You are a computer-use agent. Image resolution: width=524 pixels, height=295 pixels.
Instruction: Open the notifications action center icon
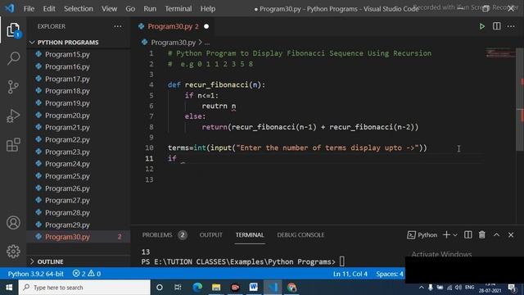coord(512,288)
